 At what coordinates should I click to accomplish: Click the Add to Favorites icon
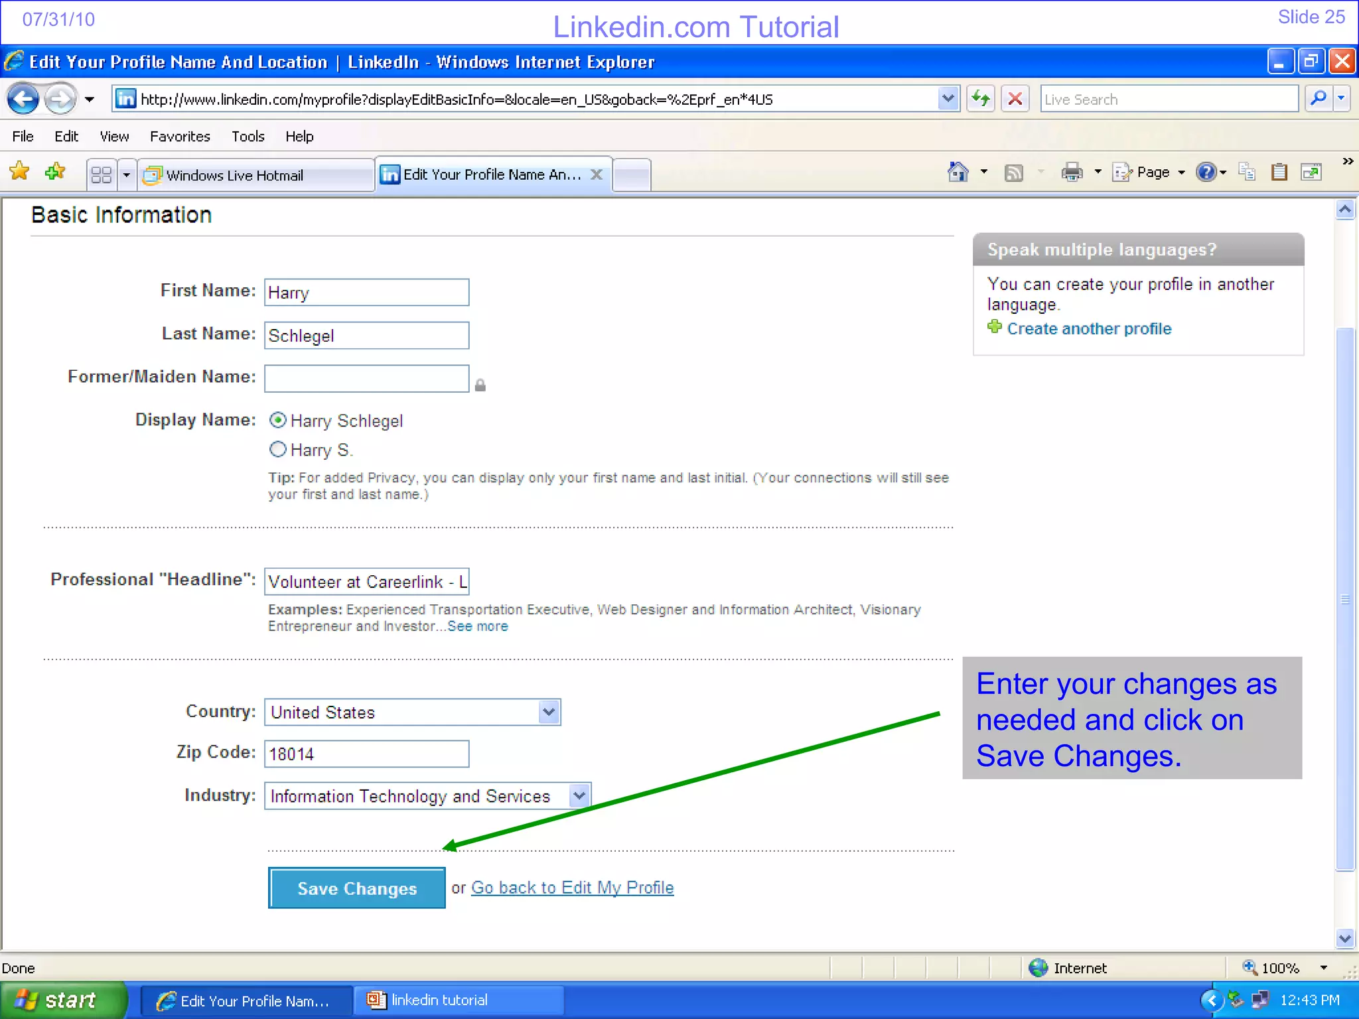tap(55, 172)
